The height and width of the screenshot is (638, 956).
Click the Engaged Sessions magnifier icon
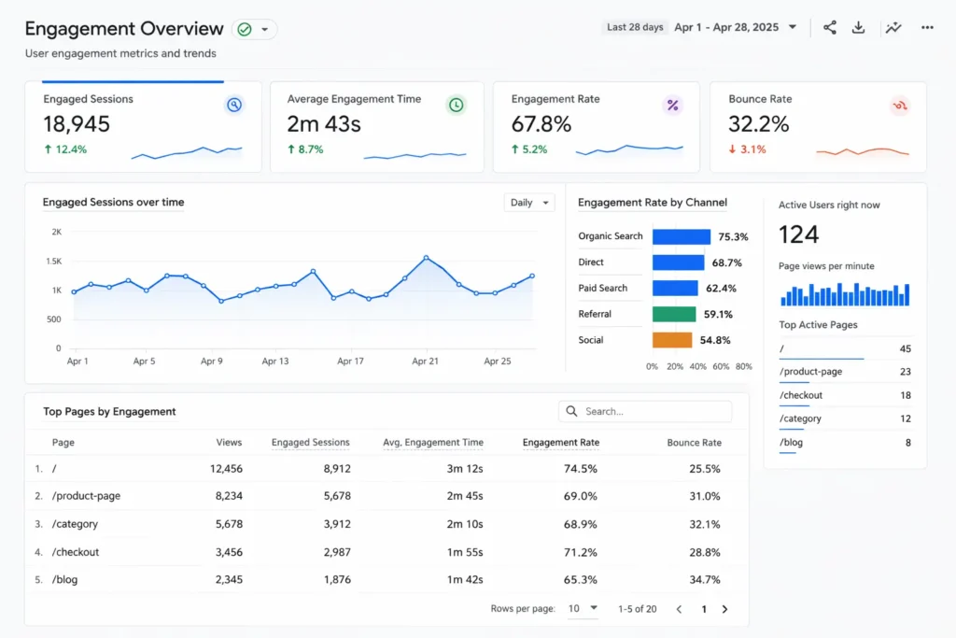pos(233,105)
